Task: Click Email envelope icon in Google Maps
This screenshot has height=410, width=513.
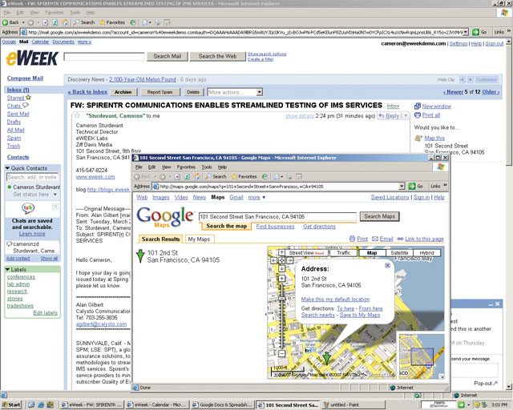Action: pos(375,239)
